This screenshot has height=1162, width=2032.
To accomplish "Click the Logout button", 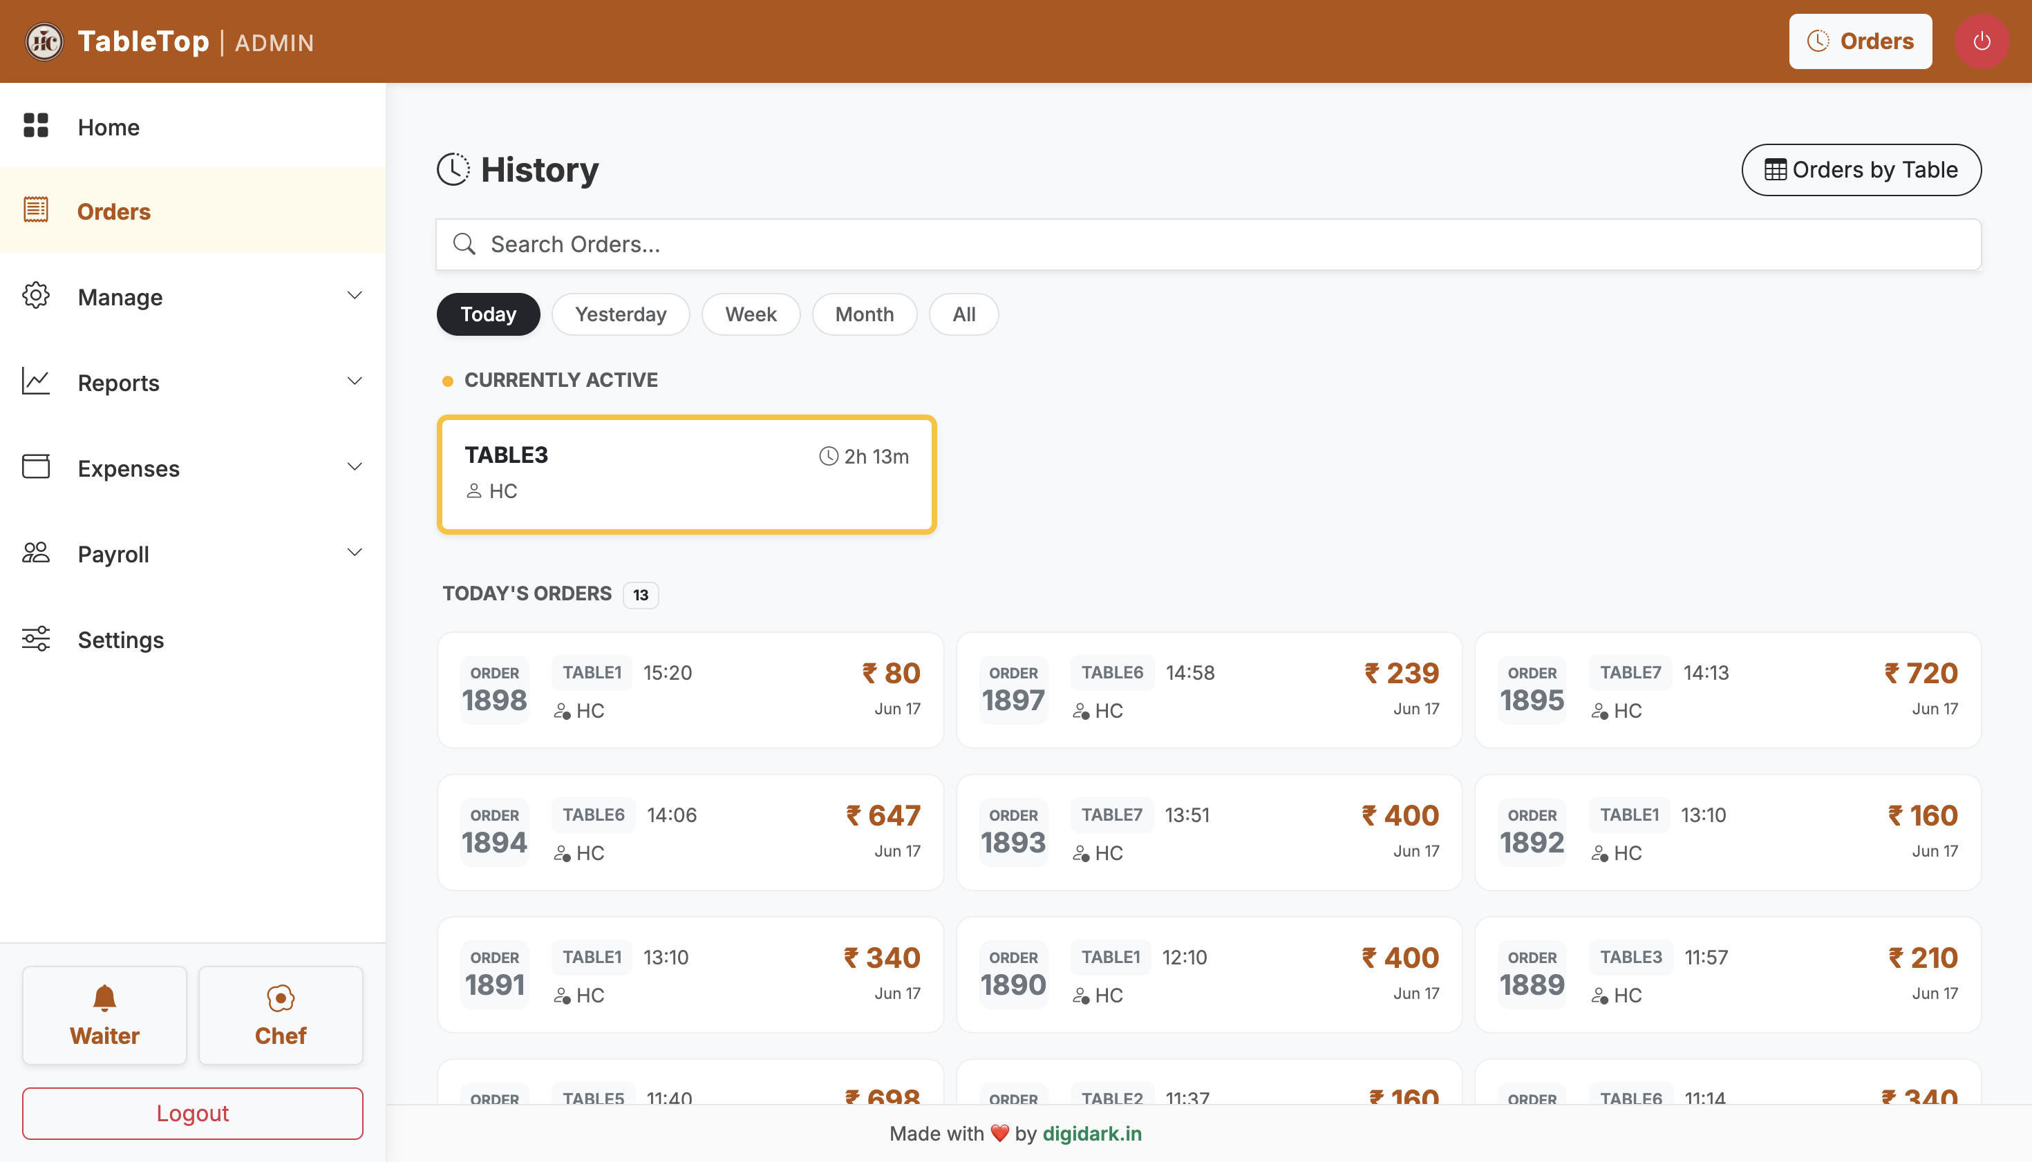I will tap(192, 1112).
